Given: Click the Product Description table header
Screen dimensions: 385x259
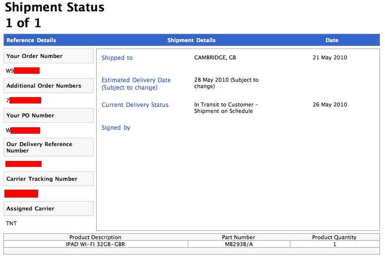Looking at the screenshot, I should pos(95,238).
